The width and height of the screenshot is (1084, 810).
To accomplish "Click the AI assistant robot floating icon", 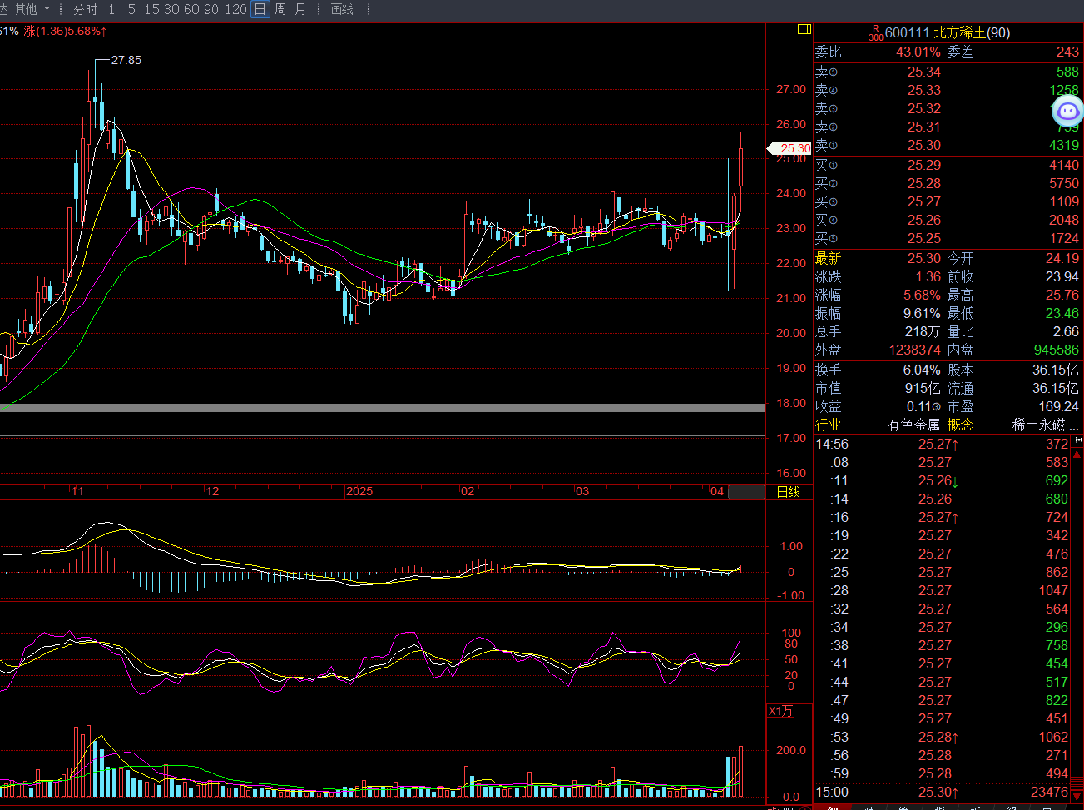I will pyautogui.click(x=1067, y=111).
